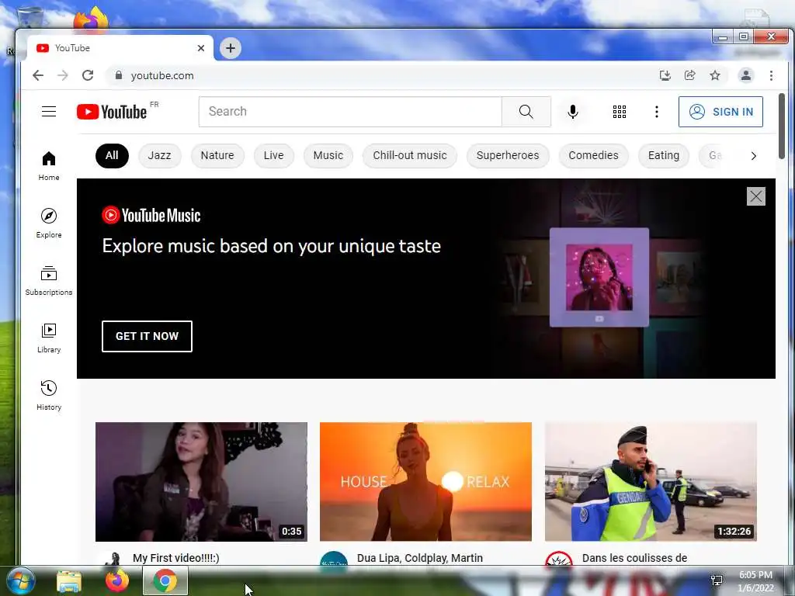Screen dimensions: 795x596
Task: Open History in the sidebar
Action: click(x=49, y=395)
